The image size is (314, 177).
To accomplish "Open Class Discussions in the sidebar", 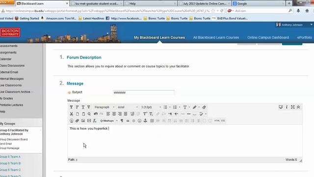I will tap(12, 65).
